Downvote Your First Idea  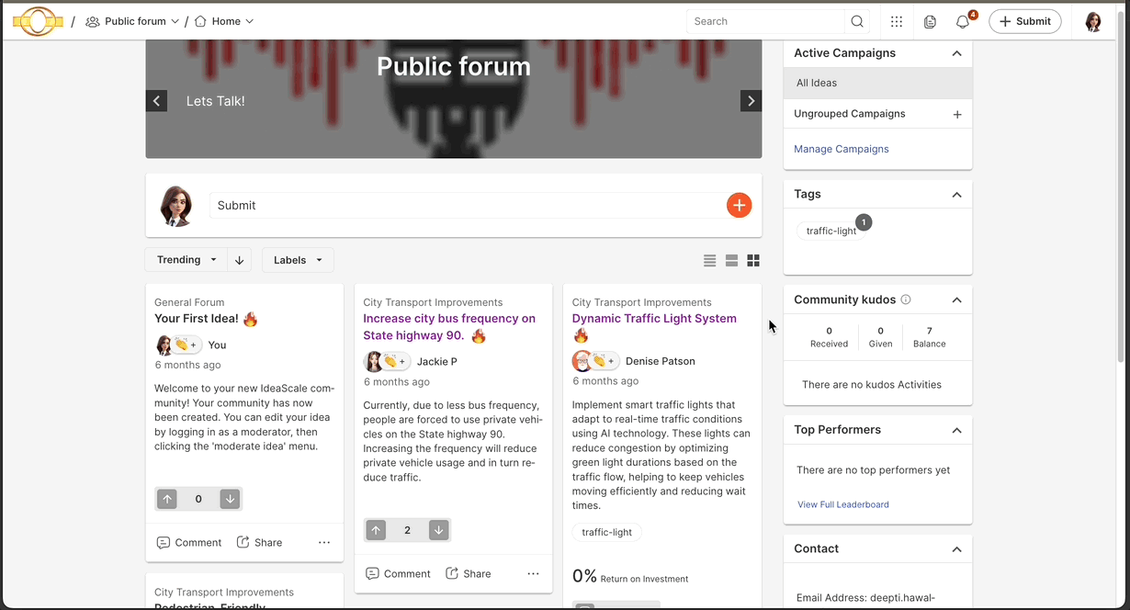coord(230,499)
